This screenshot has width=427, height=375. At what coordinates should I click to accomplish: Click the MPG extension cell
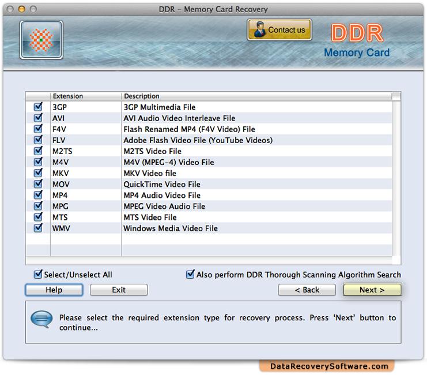point(86,206)
